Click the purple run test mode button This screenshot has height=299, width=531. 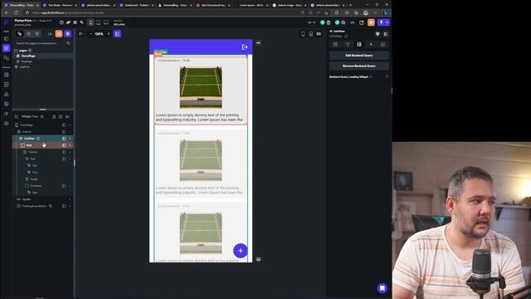pos(382,22)
